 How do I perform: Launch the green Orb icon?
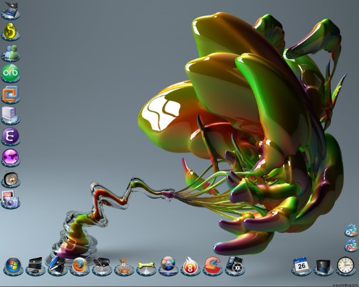pyautogui.click(x=10, y=73)
